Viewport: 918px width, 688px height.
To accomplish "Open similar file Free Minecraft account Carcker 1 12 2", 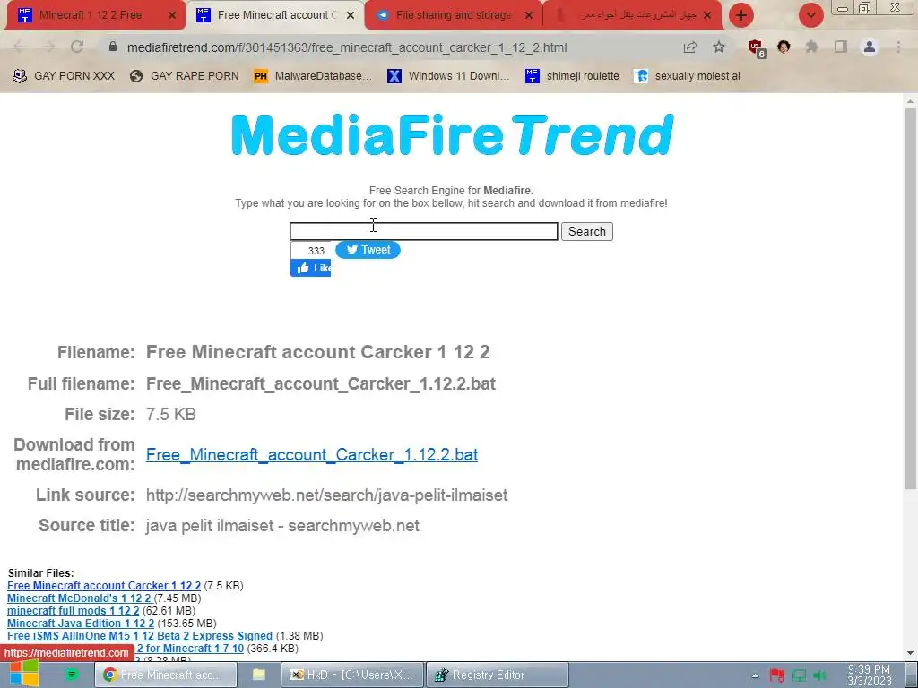I will tap(104, 586).
